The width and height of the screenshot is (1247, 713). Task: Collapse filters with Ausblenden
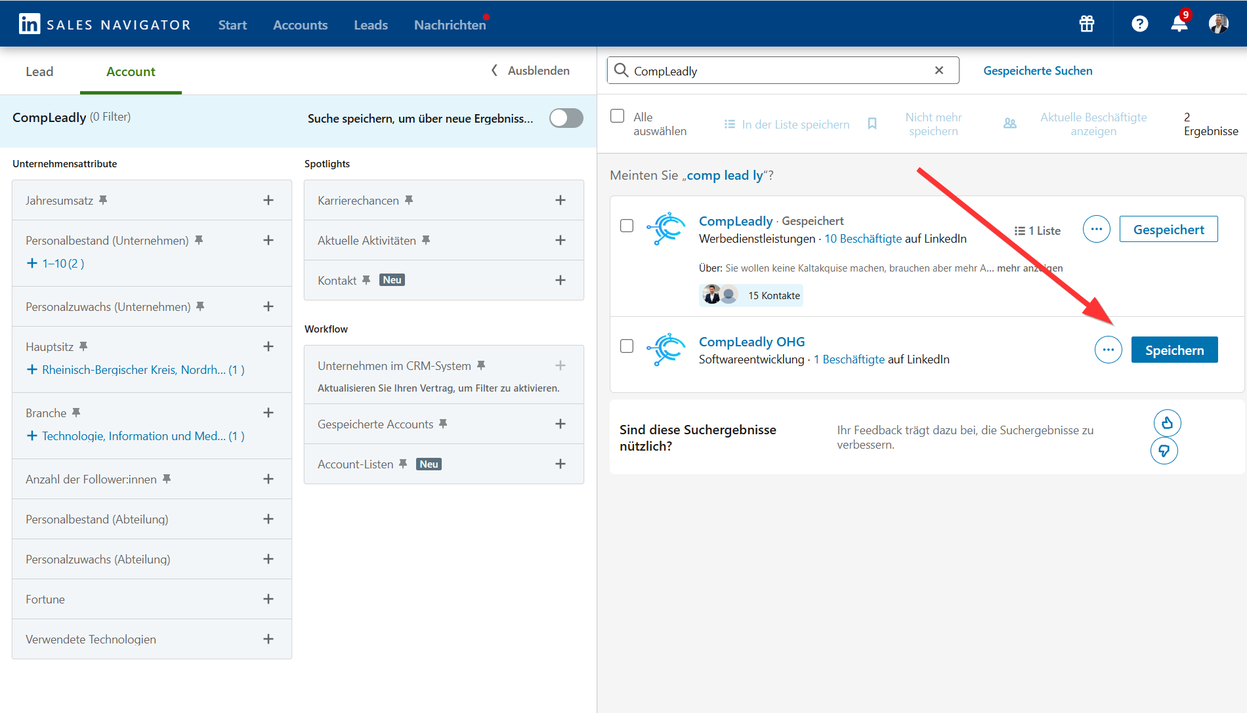[530, 70]
